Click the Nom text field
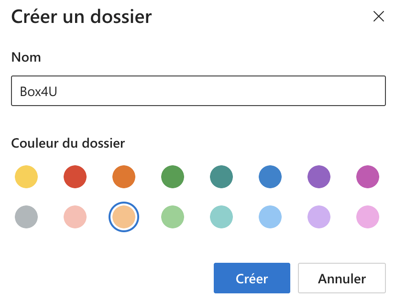Viewport: 395px width, 301px height. (198, 91)
